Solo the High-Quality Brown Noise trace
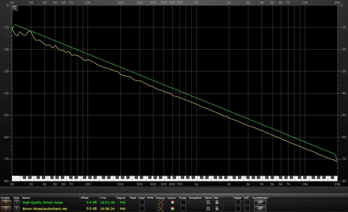 pyautogui.click(x=17, y=202)
